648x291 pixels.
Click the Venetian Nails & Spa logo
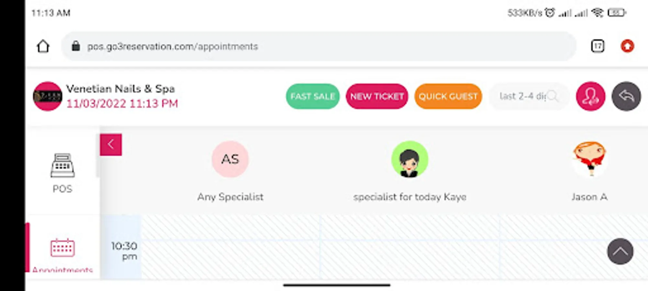(48, 96)
